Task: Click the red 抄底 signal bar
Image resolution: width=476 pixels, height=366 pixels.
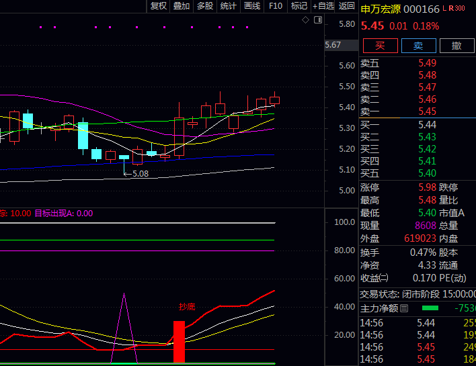Action: pyautogui.click(x=179, y=341)
